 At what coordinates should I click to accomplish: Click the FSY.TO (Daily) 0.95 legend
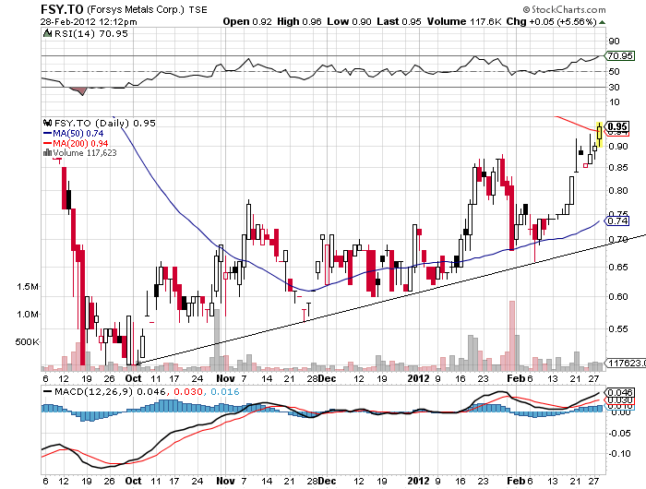click(105, 124)
